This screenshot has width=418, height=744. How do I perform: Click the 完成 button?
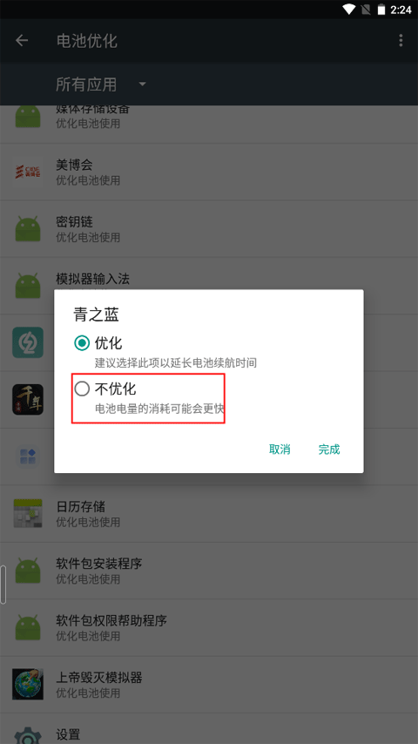pyautogui.click(x=329, y=450)
